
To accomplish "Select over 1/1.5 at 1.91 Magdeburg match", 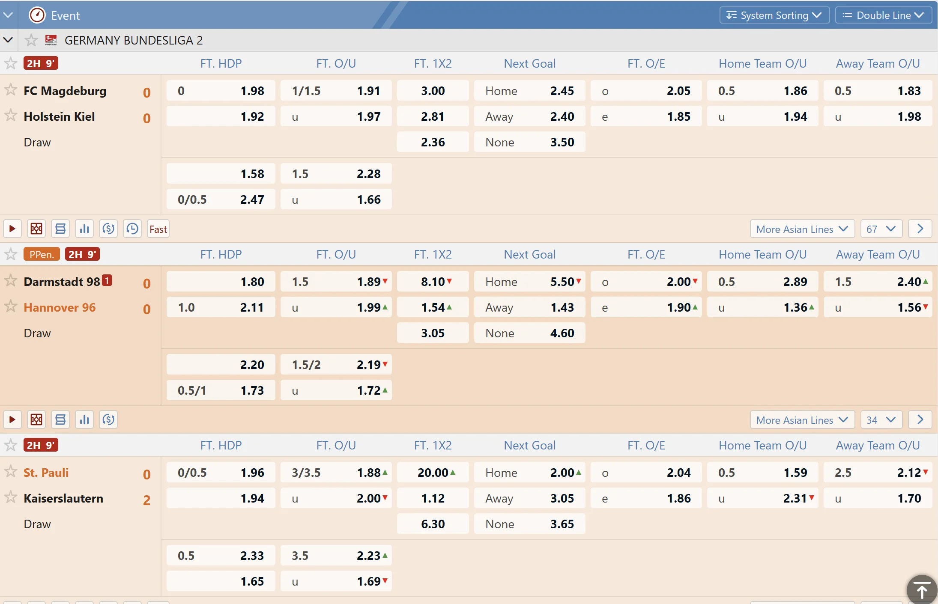I will point(336,91).
